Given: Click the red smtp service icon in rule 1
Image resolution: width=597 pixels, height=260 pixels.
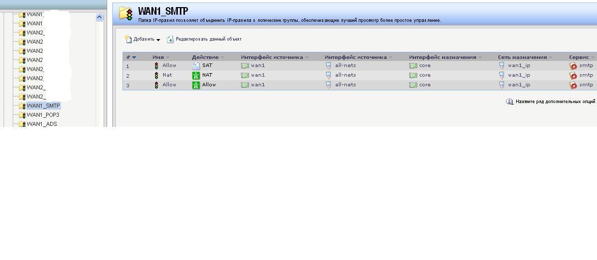Looking at the screenshot, I should 573,66.
